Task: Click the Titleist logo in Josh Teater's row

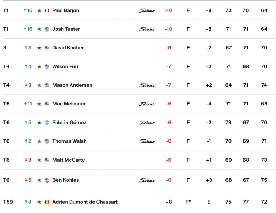Action: click(147, 29)
